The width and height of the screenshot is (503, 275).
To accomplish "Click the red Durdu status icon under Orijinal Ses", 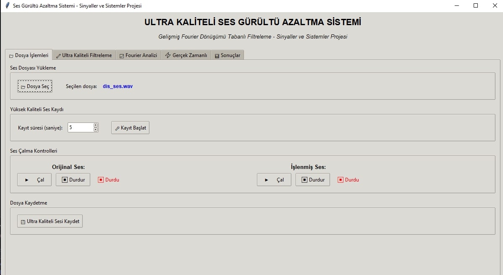I will [x=101, y=180].
